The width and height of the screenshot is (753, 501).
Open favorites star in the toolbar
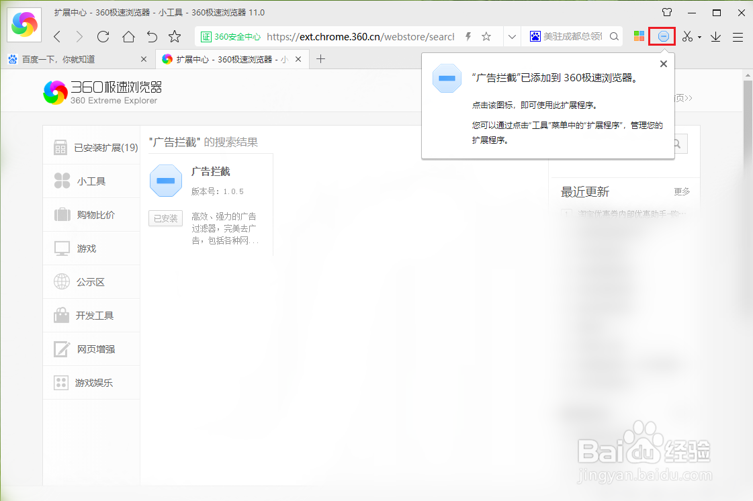tap(175, 36)
